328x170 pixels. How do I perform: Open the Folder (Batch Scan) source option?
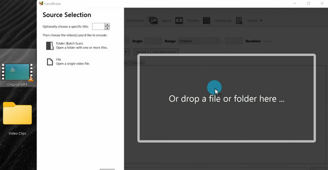[x=76, y=45]
